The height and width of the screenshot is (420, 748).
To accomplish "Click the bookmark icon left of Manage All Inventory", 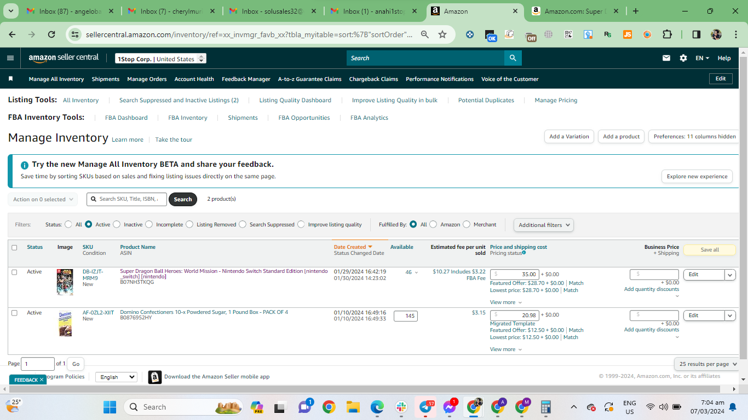I will [10, 79].
